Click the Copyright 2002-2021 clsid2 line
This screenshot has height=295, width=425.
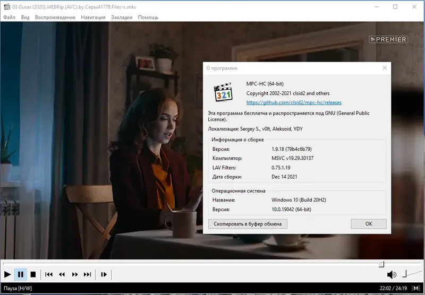pos(288,93)
